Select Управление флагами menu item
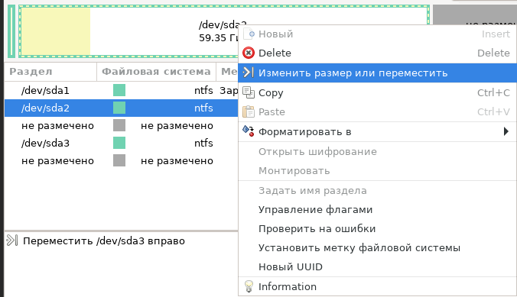The width and height of the screenshot is (517, 297). 377,209
